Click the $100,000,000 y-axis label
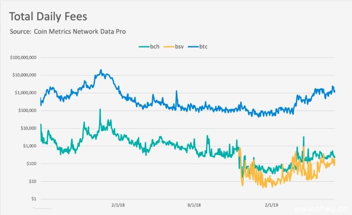 pos(23,58)
